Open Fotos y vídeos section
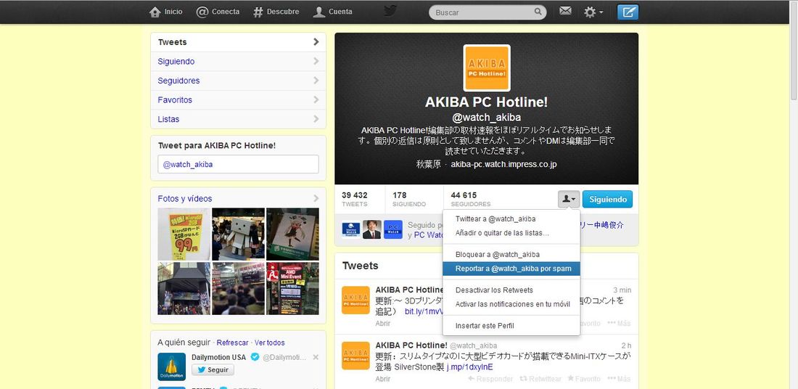The height and width of the screenshot is (389, 798). point(238,199)
